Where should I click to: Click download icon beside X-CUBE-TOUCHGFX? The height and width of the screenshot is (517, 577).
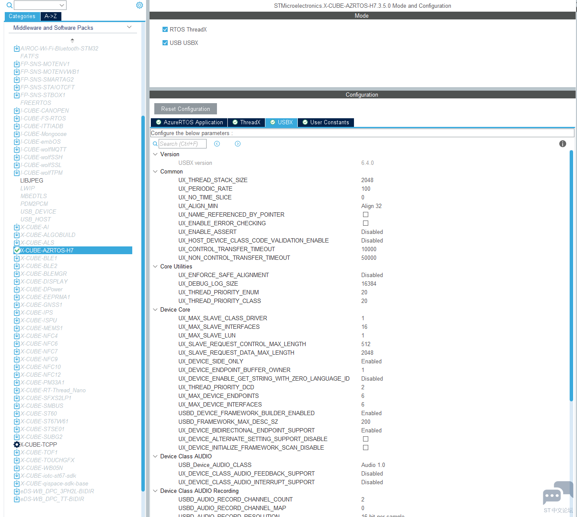16,460
